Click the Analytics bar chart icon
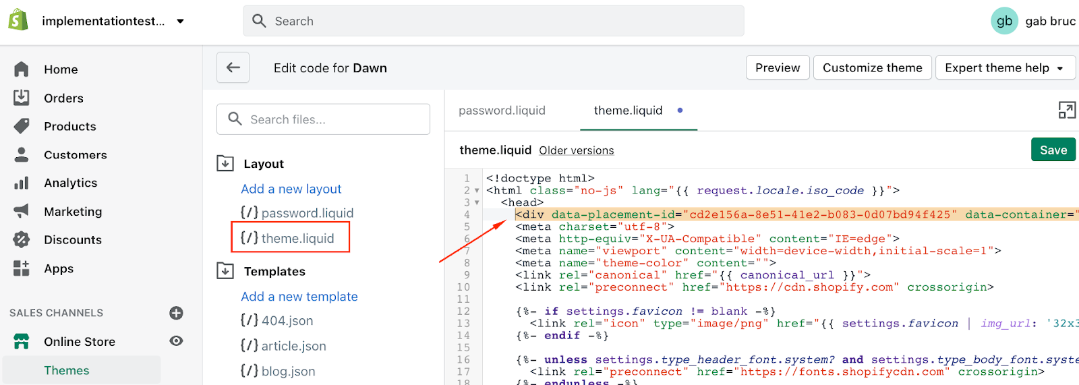 pyautogui.click(x=22, y=183)
